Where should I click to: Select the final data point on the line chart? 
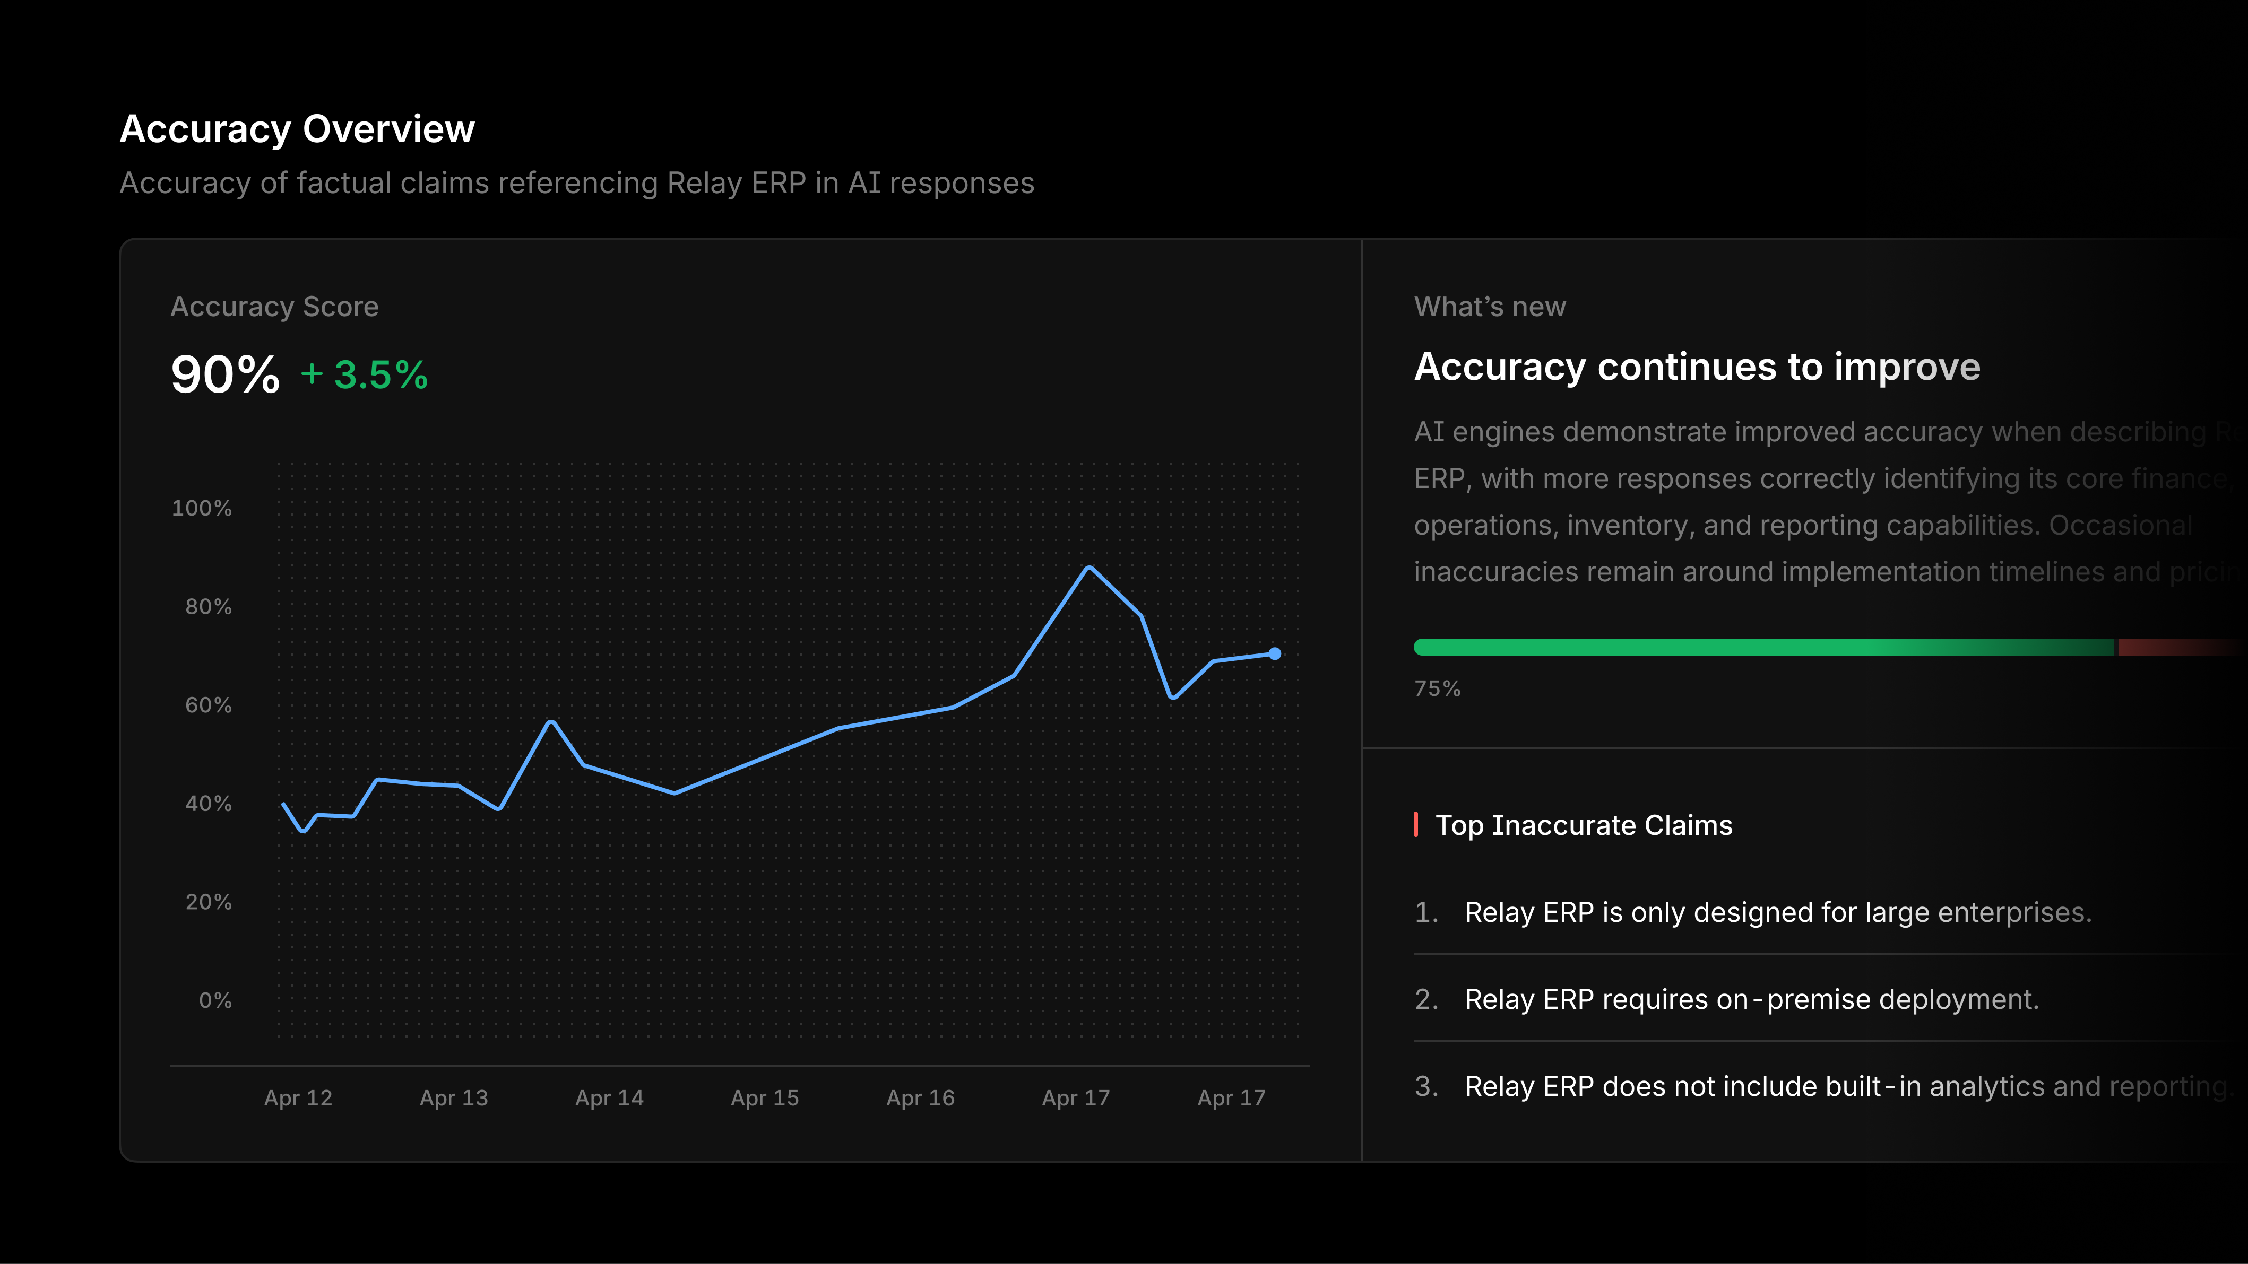pyautogui.click(x=1274, y=653)
